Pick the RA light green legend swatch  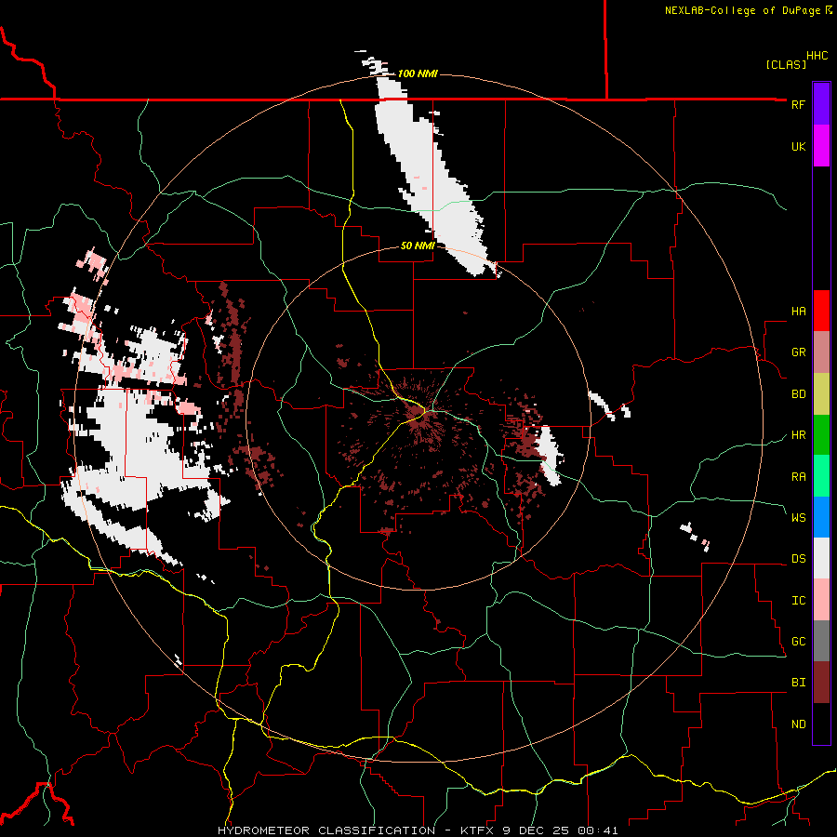[821, 477]
